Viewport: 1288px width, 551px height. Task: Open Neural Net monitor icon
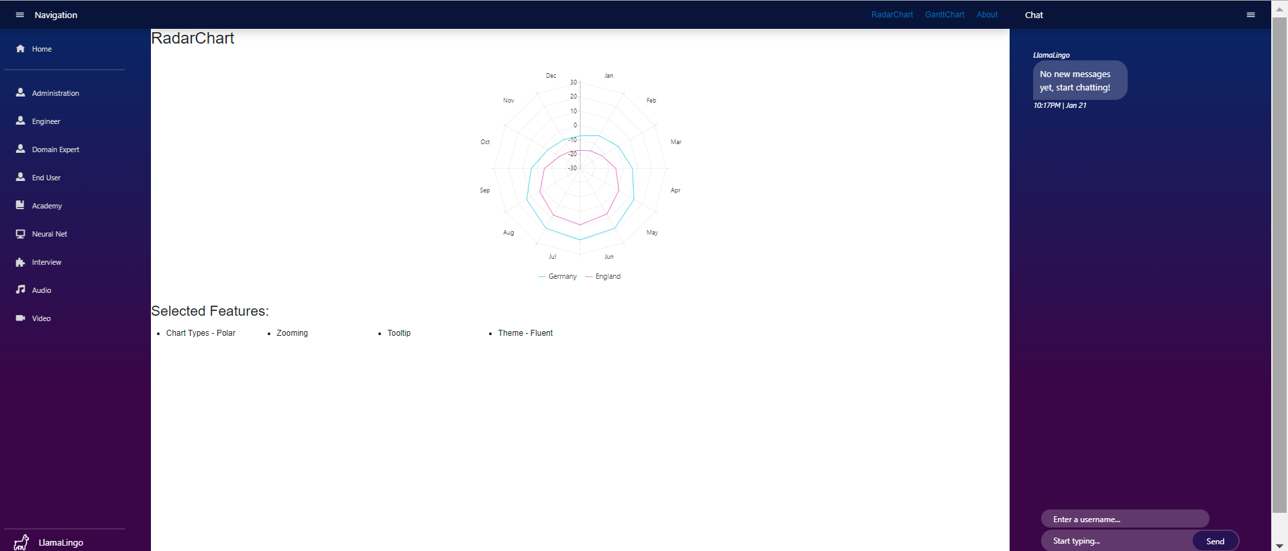tap(20, 233)
